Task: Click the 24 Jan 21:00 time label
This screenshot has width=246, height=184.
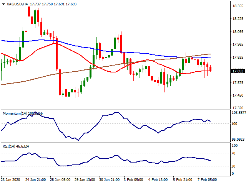Action: pos(36,180)
